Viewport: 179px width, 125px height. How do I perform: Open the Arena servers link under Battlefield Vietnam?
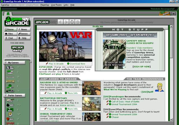click(67, 105)
